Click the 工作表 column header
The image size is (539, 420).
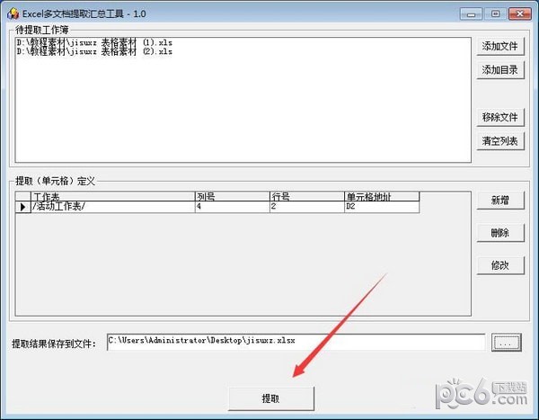click(112, 196)
